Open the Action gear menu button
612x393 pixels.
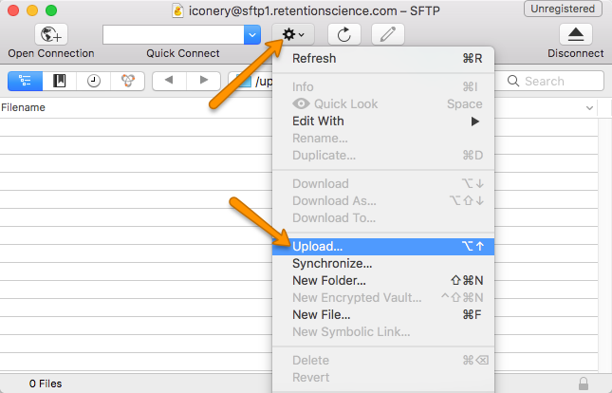293,34
